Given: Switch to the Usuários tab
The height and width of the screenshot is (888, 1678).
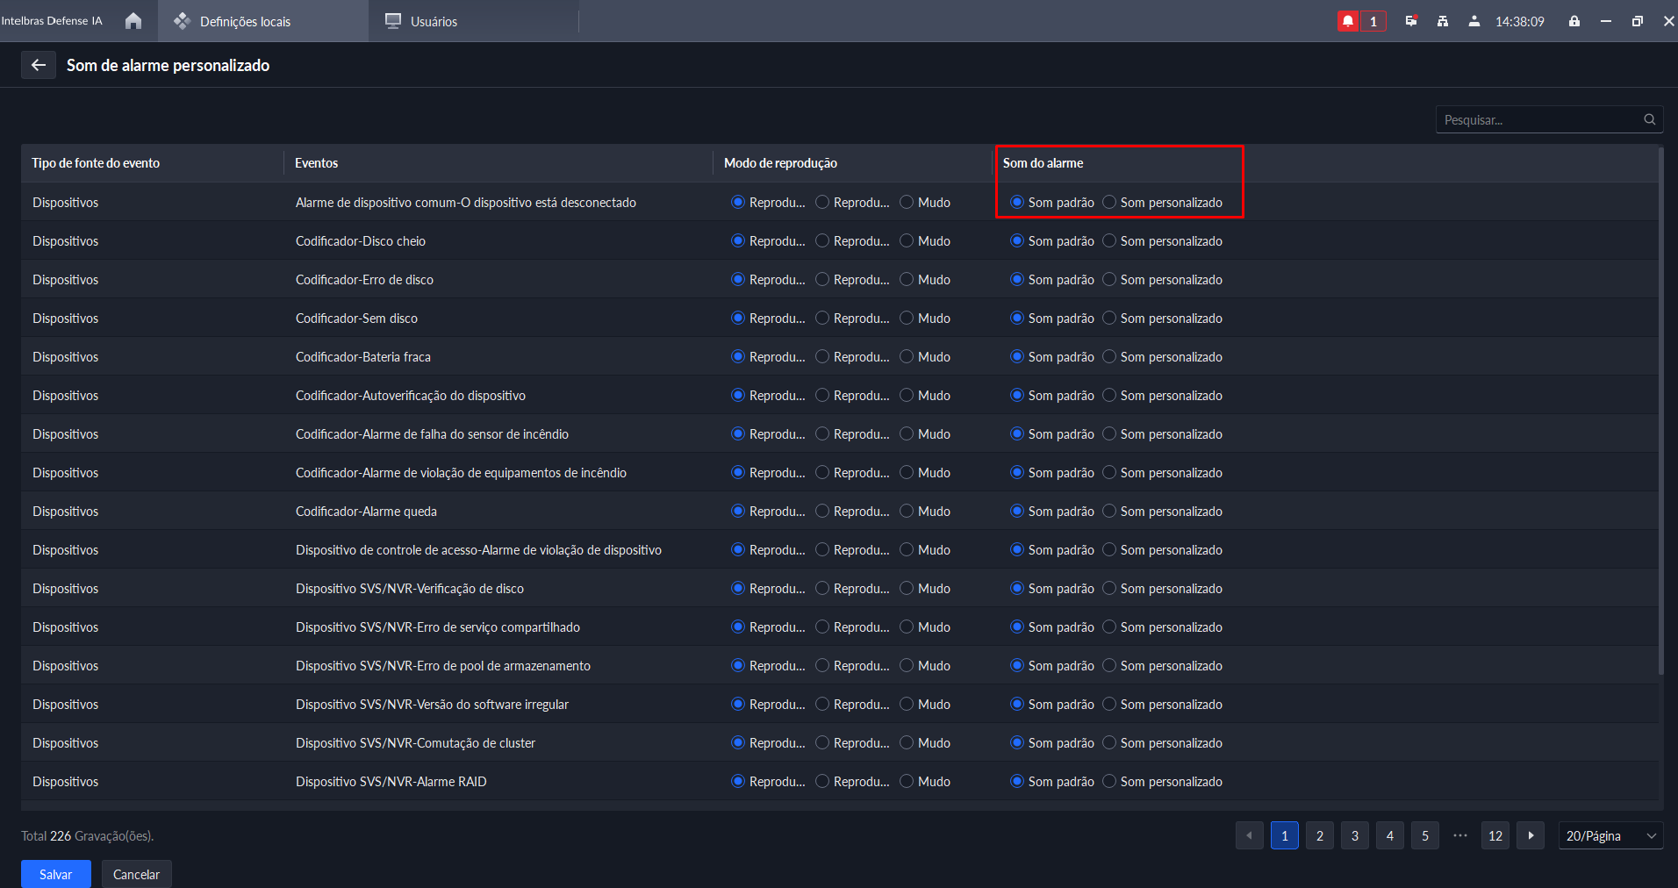Looking at the screenshot, I should [x=434, y=21].
